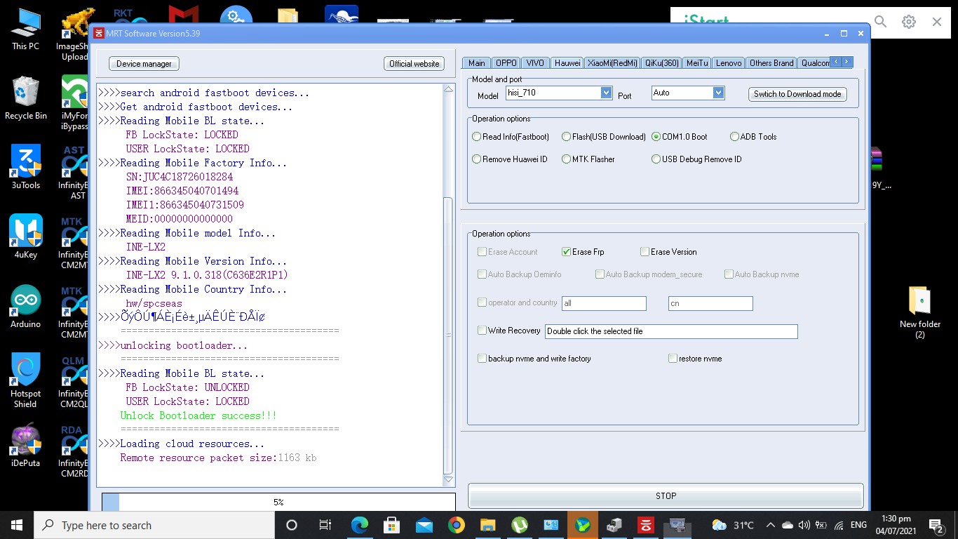Screen dimensions: 958x539
Task: Choose the Remove Huawei ID option
Action: [x=510, y=159]
